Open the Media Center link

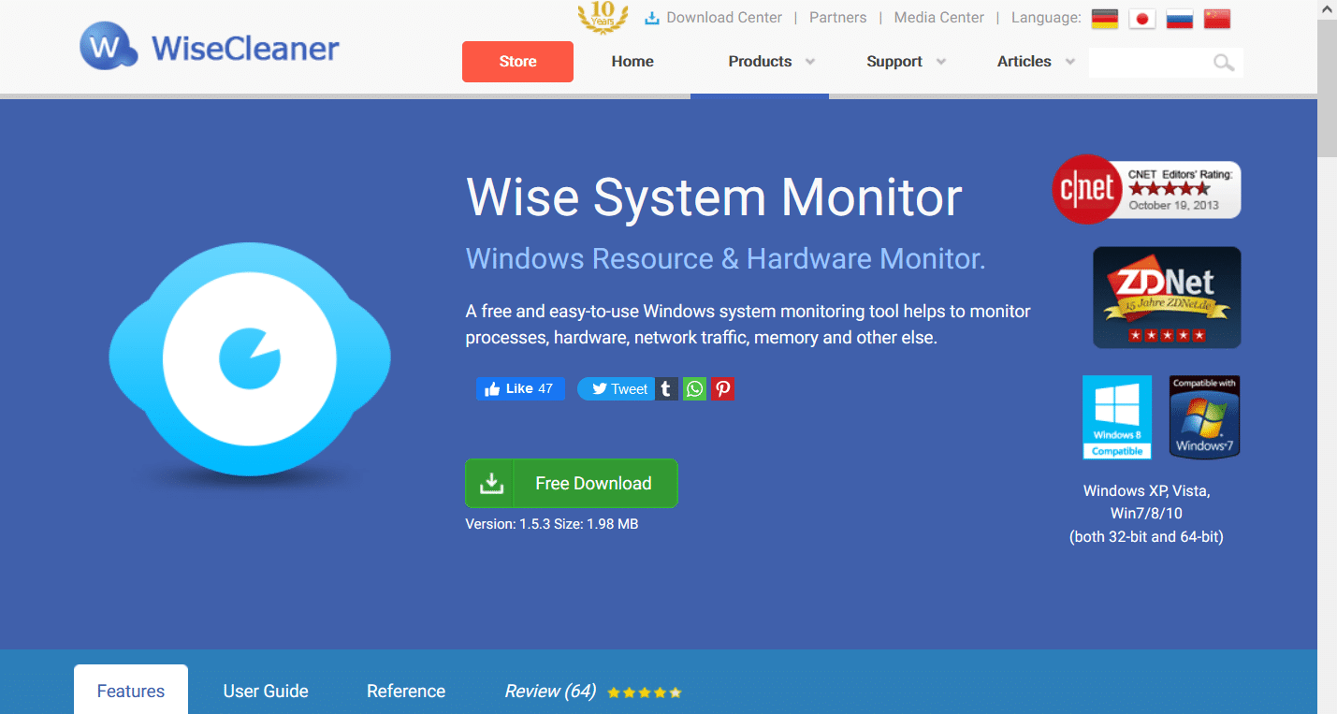tap(939, 18)
